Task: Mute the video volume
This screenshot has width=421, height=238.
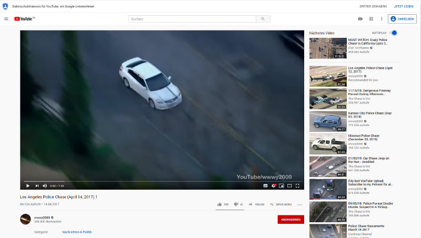Action: 45,185
